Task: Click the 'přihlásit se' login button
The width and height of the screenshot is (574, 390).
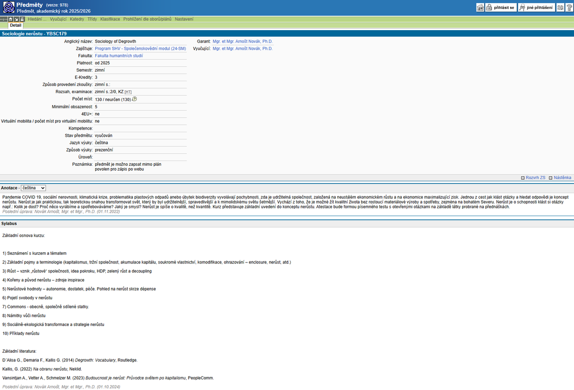Action: 500,8
